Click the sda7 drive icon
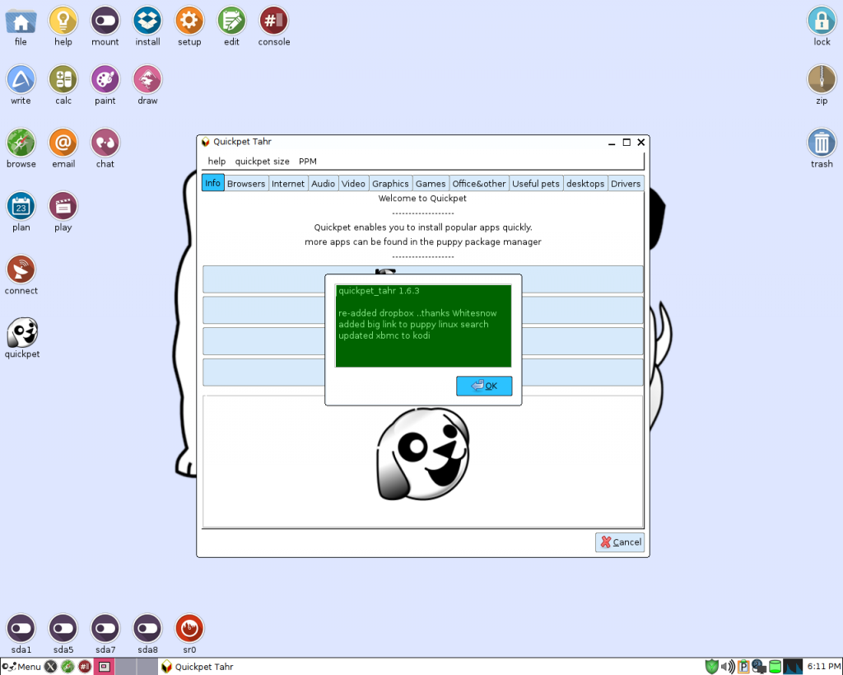This screenshot has height=675, width=843. click(x=105, y=629)
